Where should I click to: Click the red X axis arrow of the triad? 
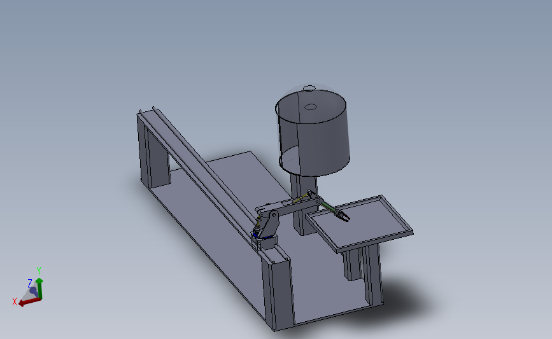[29, 301]
